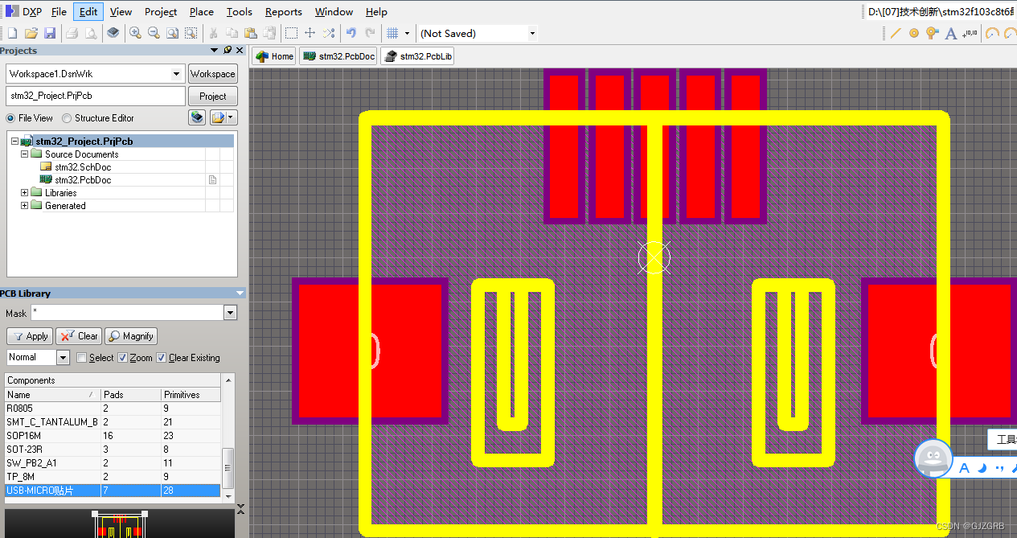Select the Place Via tool
Screen dimensions: 1017x538
tap(933, 33)
